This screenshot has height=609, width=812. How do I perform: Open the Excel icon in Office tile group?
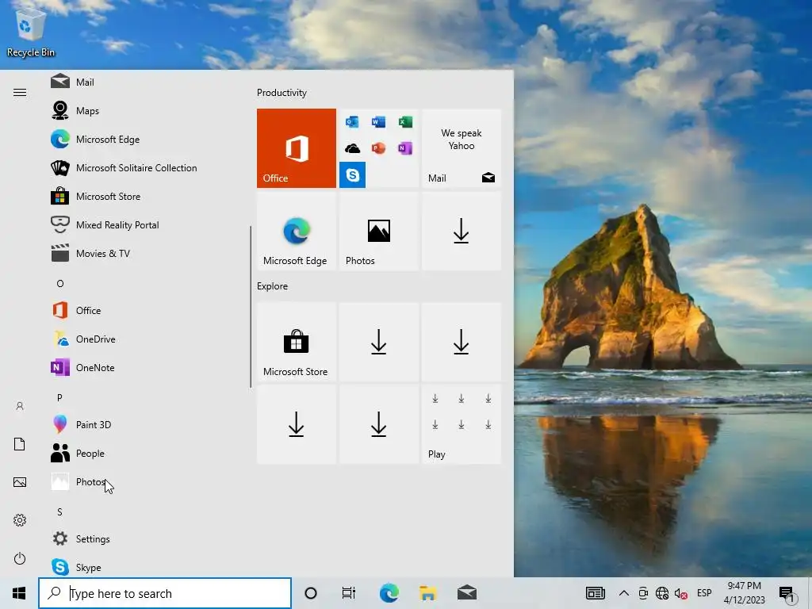[405, 121]
